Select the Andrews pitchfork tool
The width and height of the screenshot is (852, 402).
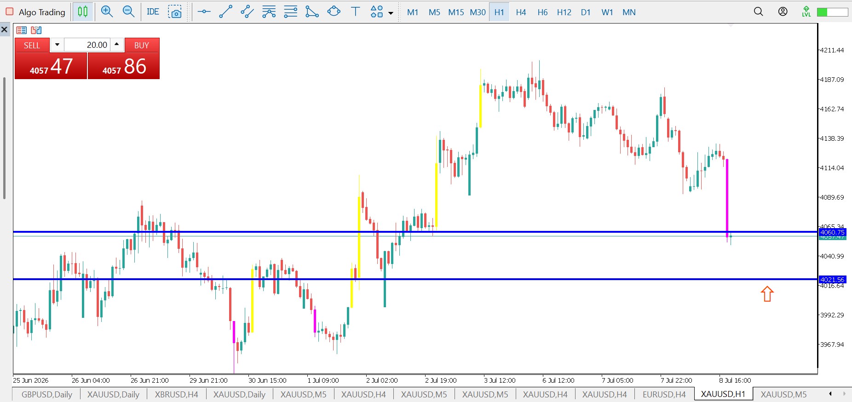tap(269, 12)
